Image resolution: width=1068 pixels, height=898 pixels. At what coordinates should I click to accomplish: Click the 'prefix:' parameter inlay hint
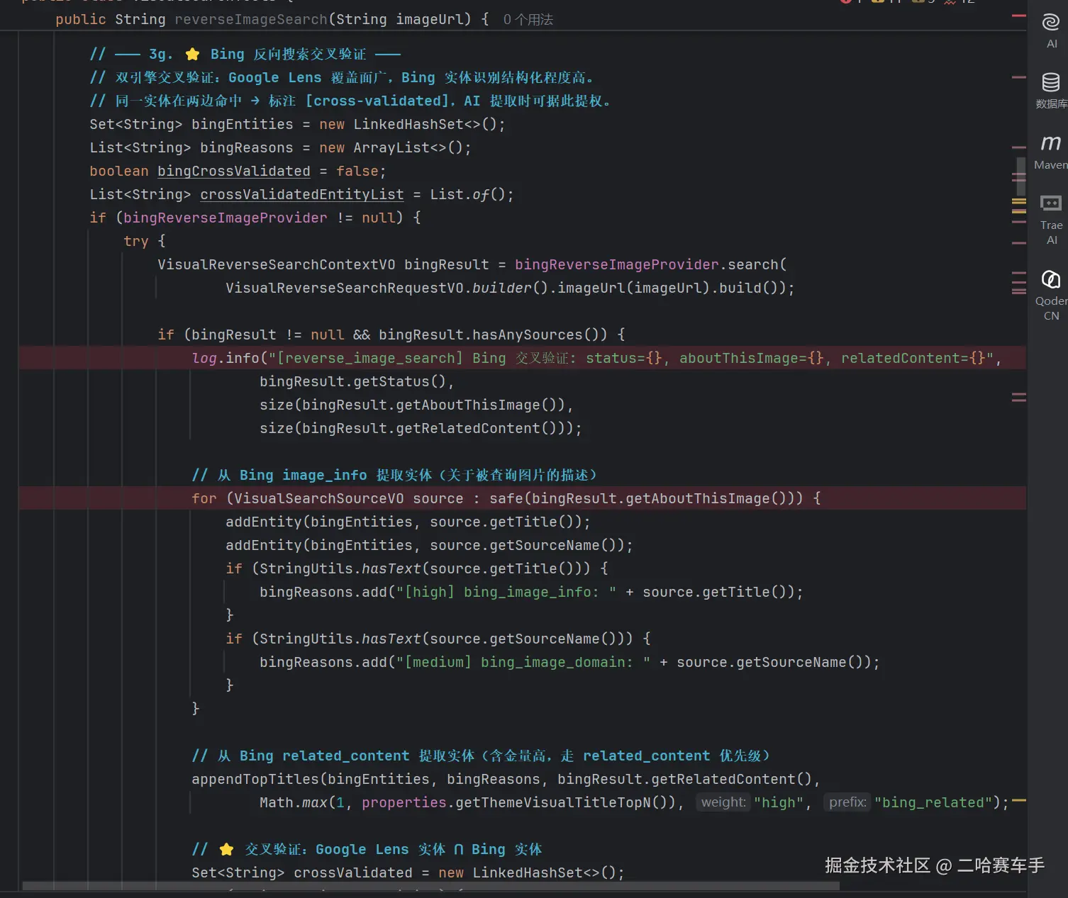[847, 802]
